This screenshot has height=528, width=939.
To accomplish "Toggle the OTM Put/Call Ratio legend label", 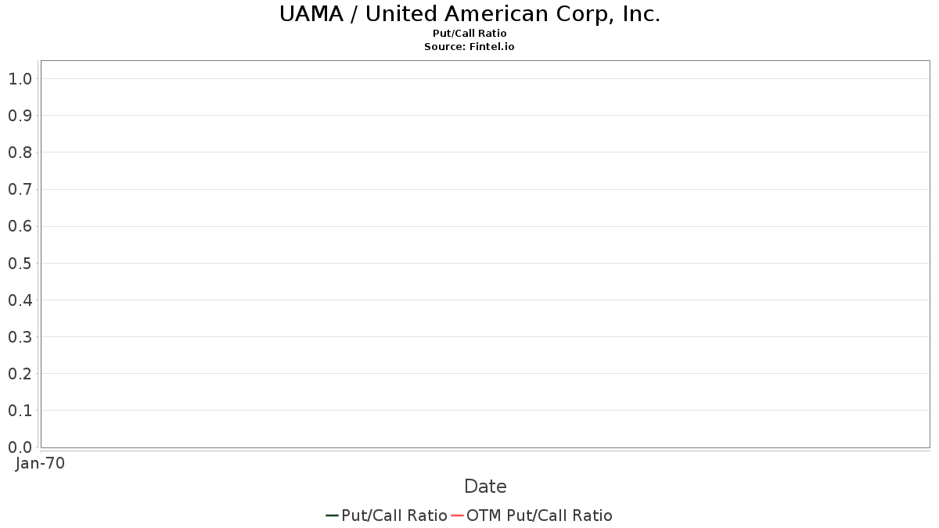I will coord(539,515).
